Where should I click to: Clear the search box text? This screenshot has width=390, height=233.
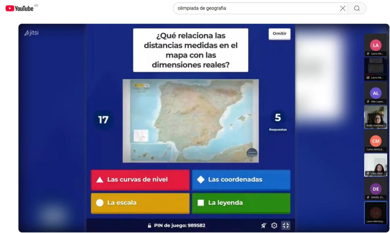coord(342,8)
